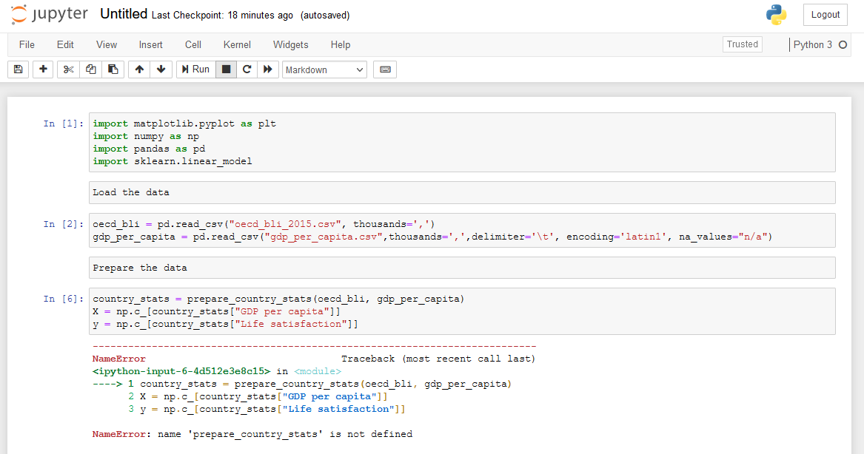Rename the notebook by clicking Untitled

point(123,13)
